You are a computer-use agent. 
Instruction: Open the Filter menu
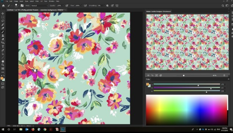coord(37,1)
